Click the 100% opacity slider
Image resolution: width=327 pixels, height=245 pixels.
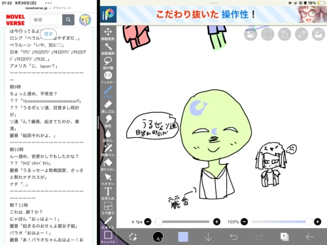click(282, 221)
